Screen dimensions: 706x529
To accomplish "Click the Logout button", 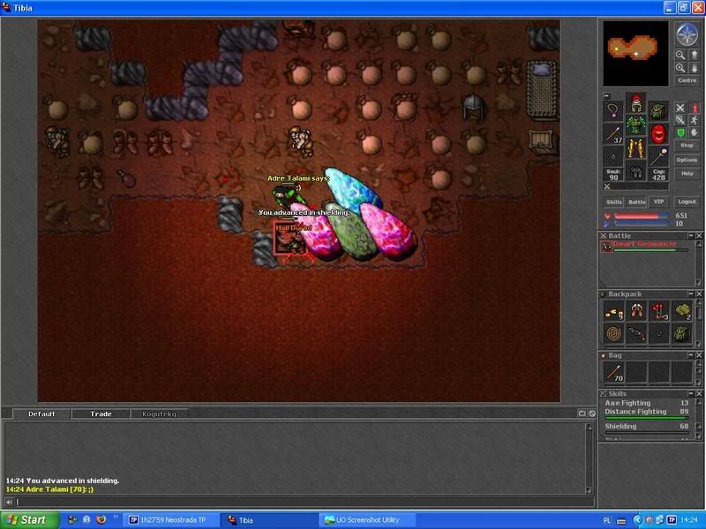I will click(687, 202).
